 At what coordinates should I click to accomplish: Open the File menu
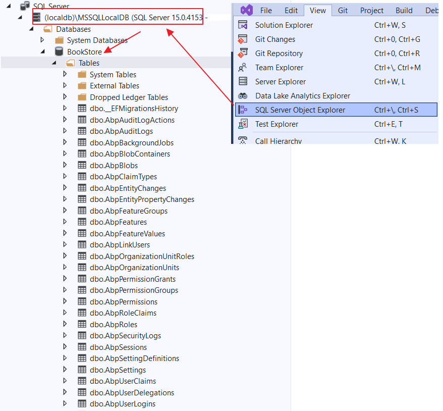pyautogui.click(x=266, y=11)
